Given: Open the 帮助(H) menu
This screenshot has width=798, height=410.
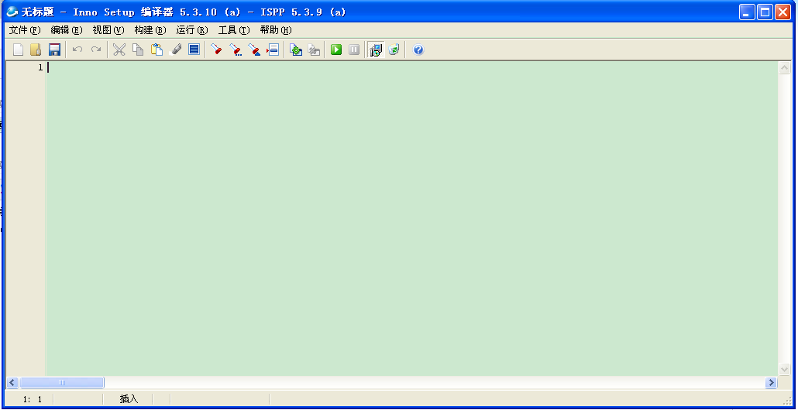Looking at the screenshot, I should [276, 30].
